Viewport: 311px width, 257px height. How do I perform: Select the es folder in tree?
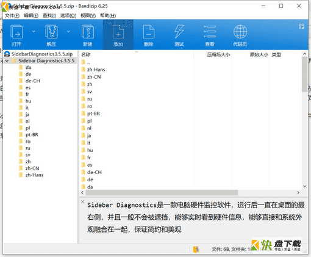pyautogui.click(x=28, y=88)
